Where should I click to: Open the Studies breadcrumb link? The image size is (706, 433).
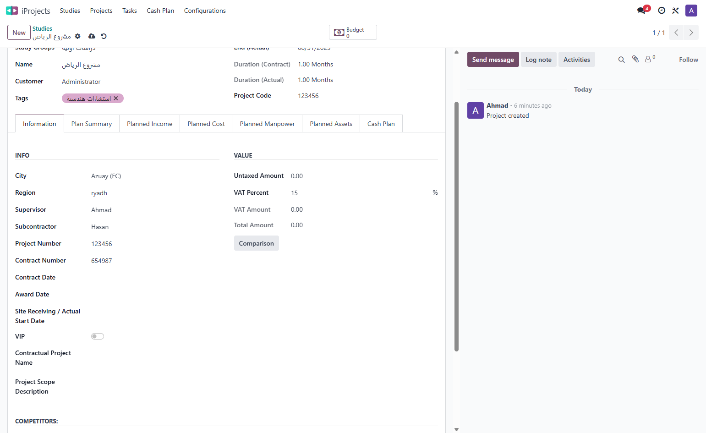click(x=42, y=28)
